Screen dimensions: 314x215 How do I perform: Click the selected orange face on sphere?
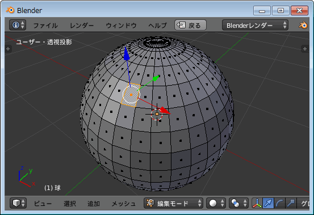(x=131, y=95)
